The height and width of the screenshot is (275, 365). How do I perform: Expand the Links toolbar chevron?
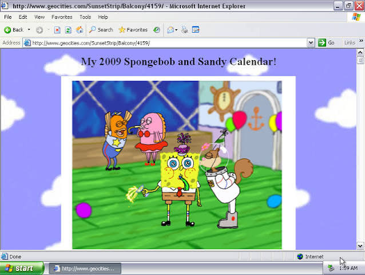pos(361,41)
